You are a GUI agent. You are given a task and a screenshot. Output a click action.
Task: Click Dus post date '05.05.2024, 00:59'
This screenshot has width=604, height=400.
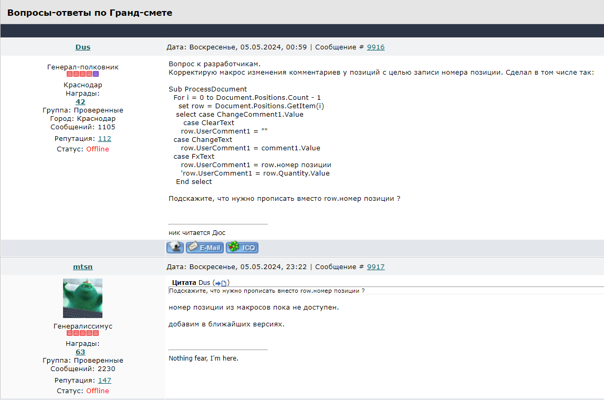point(274,47)
